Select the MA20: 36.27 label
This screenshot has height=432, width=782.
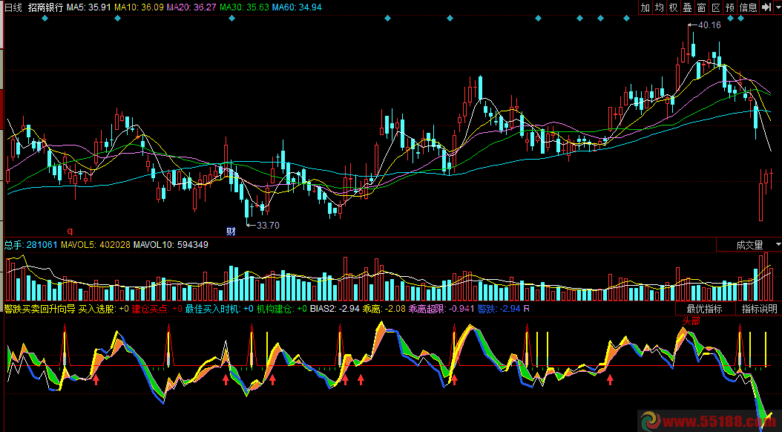191,7
